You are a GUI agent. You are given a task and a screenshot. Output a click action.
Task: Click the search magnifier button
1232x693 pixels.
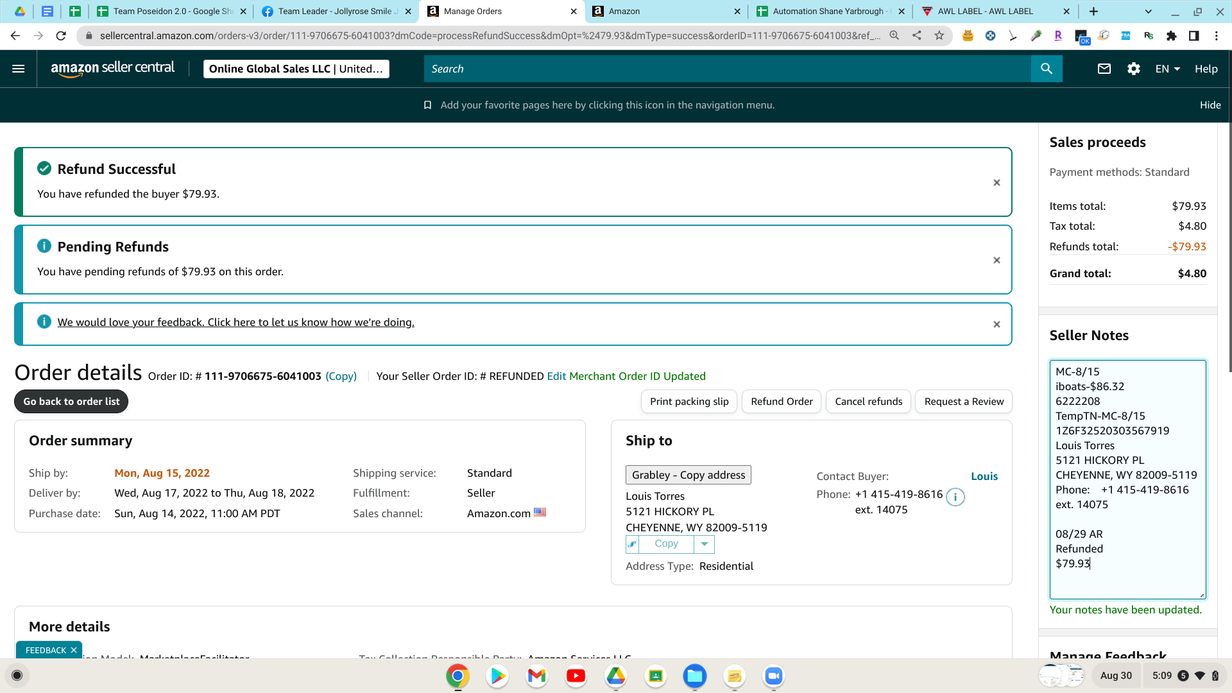point(1047,69)
